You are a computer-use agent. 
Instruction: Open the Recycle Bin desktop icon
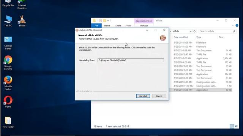[x=8, y=3]
